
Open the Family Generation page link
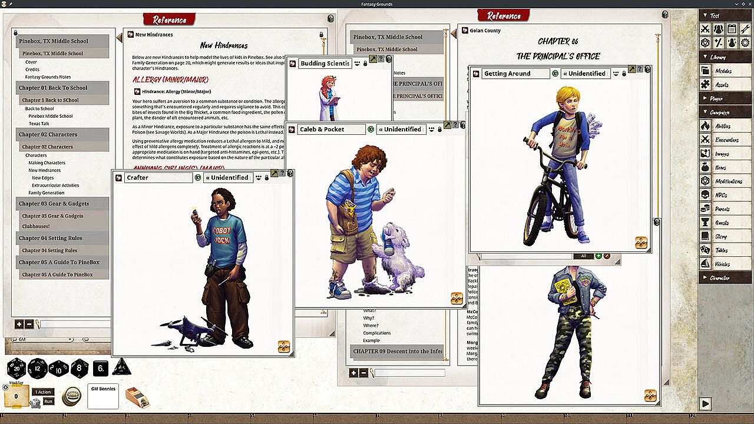point(47,193)
